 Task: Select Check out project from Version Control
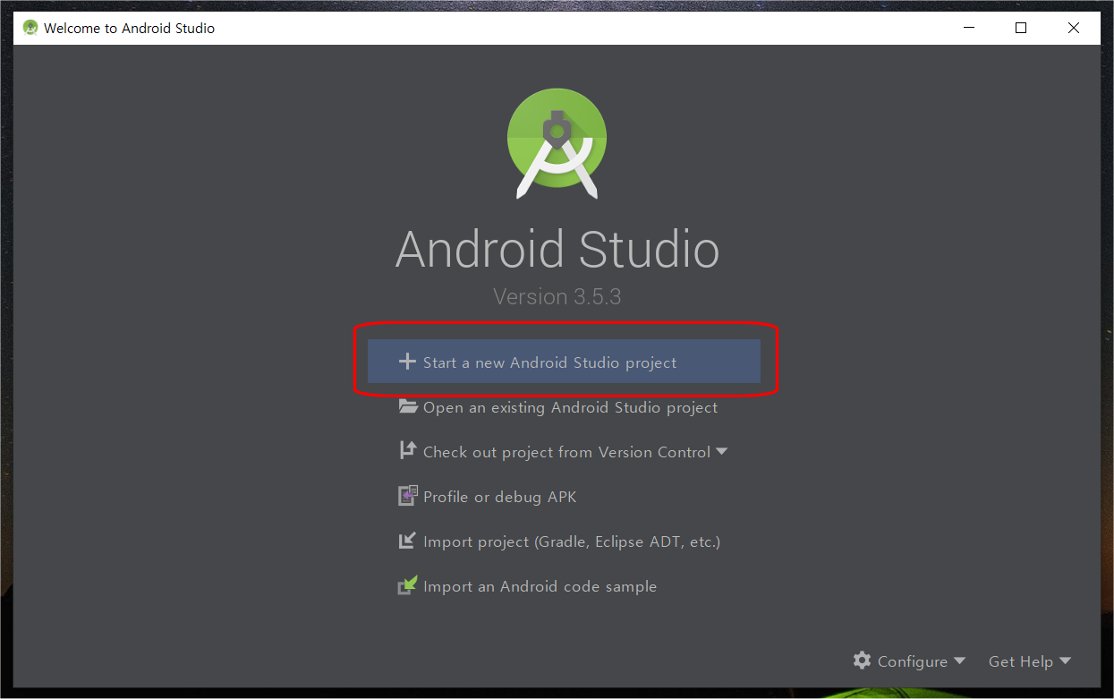[566, 452]
